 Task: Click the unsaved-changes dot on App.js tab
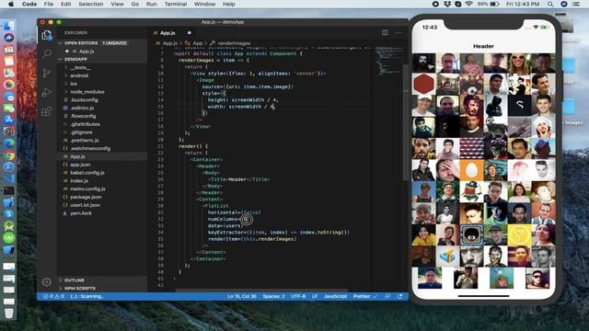pyautogui.click(x=190, y=33)
